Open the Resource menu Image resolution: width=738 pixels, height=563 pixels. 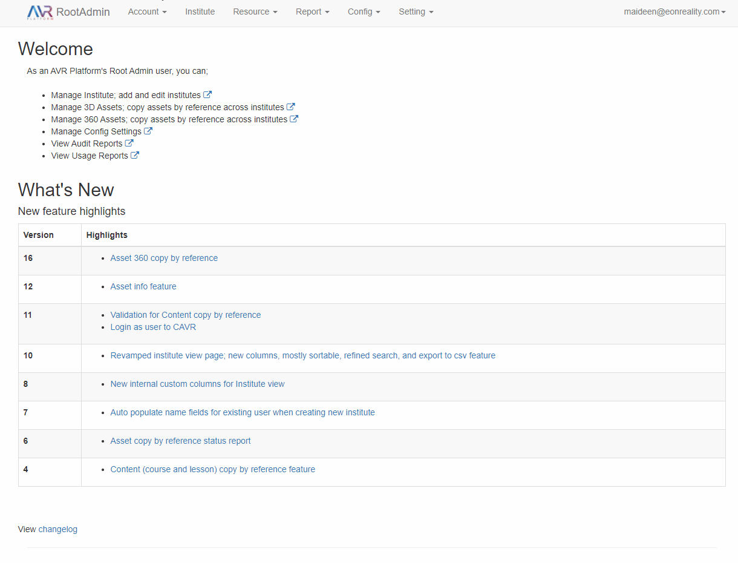[255, 12]
